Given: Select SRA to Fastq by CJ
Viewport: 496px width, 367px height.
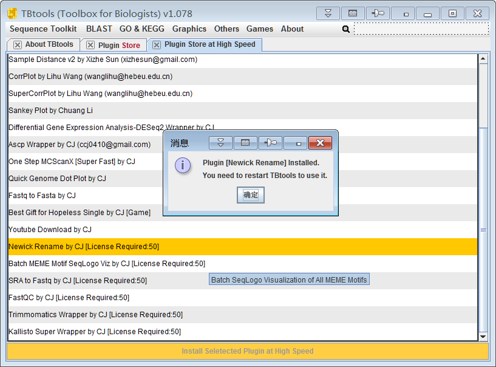Looking at the screenshot, I should (x=243, y=281).
